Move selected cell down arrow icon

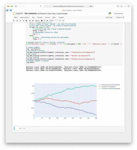[33, 21]
